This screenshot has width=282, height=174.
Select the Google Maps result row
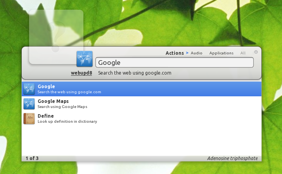(142, 104)
